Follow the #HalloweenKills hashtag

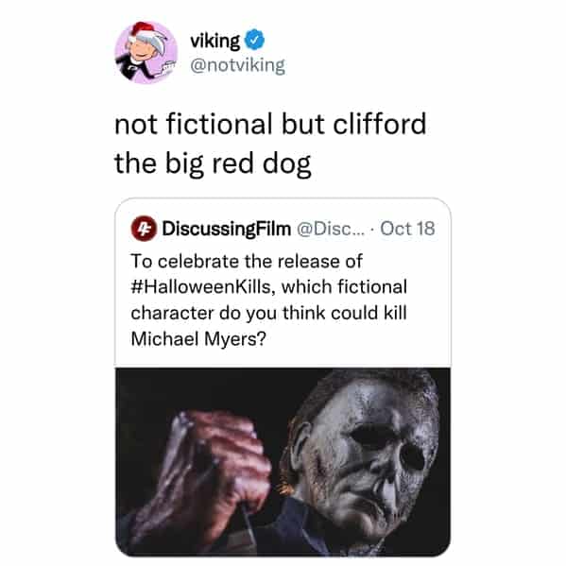point(200,287)
